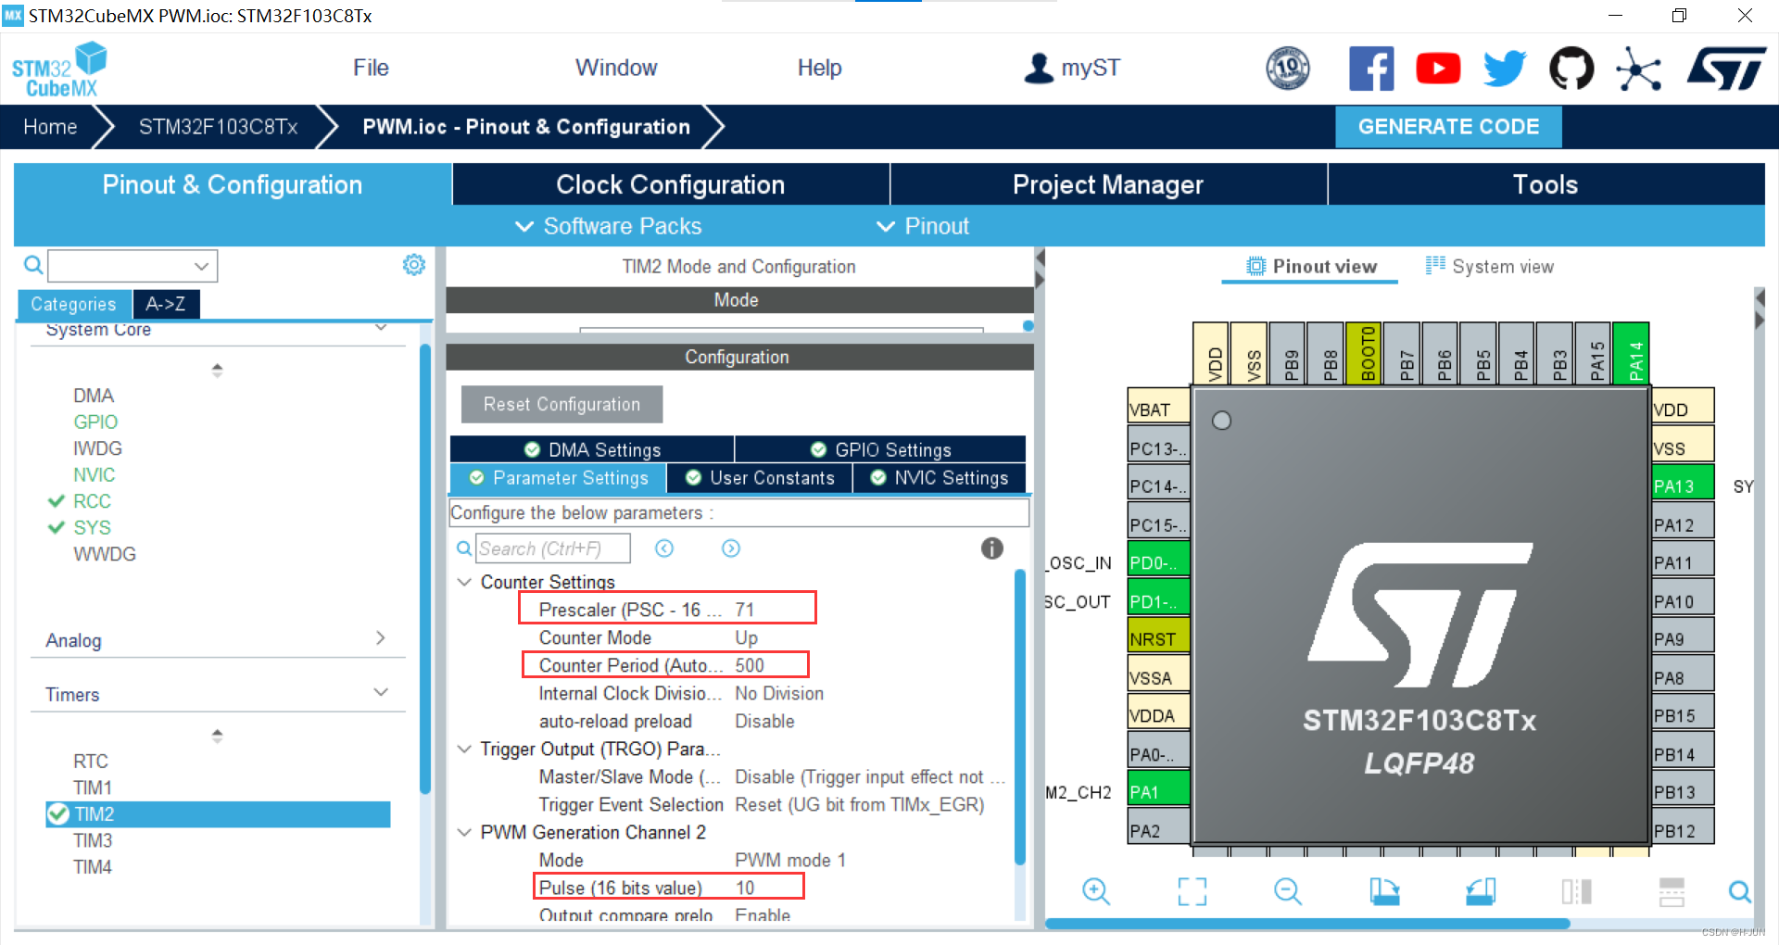Click the pin search magnifier icon

[1739, 891]
